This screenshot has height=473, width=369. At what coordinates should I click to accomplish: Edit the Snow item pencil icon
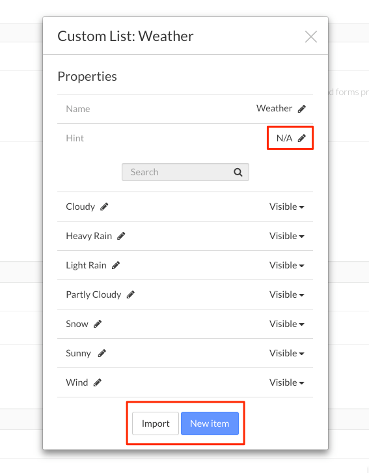click(98, 324)
